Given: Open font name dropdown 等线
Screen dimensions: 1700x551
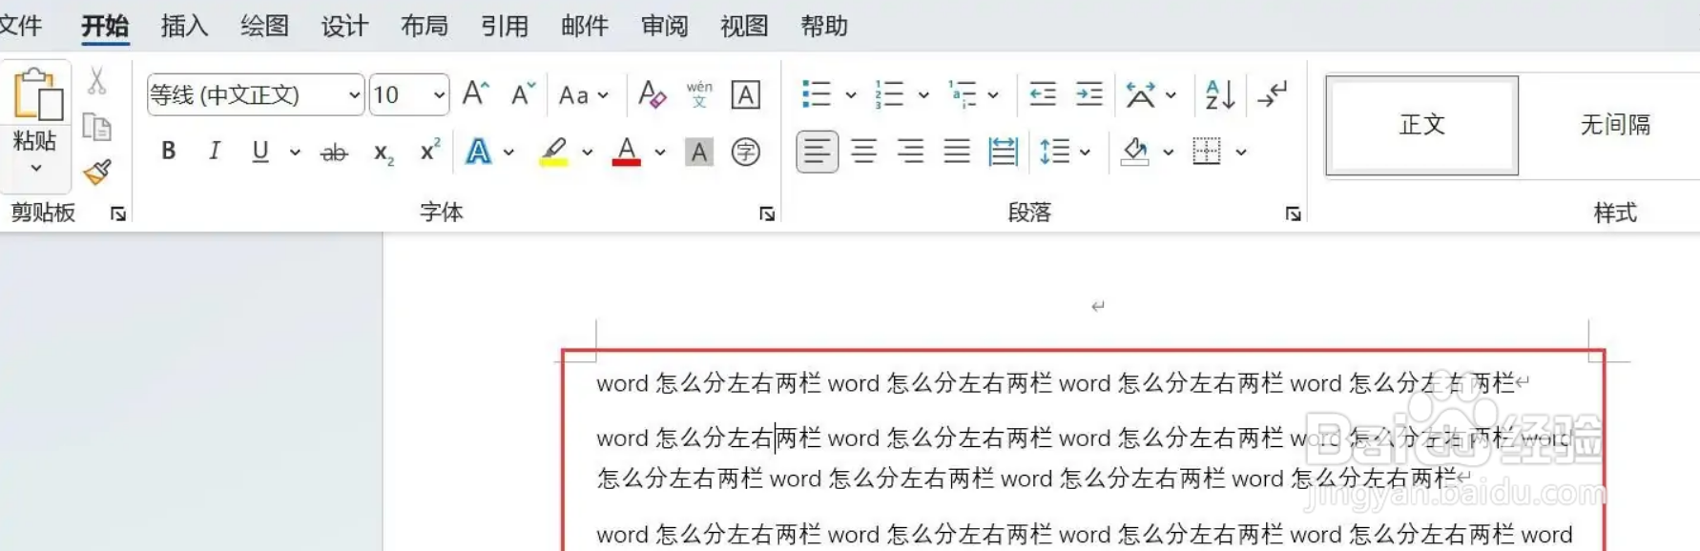Looking at the screenshot, I should [x=354, y=95].
